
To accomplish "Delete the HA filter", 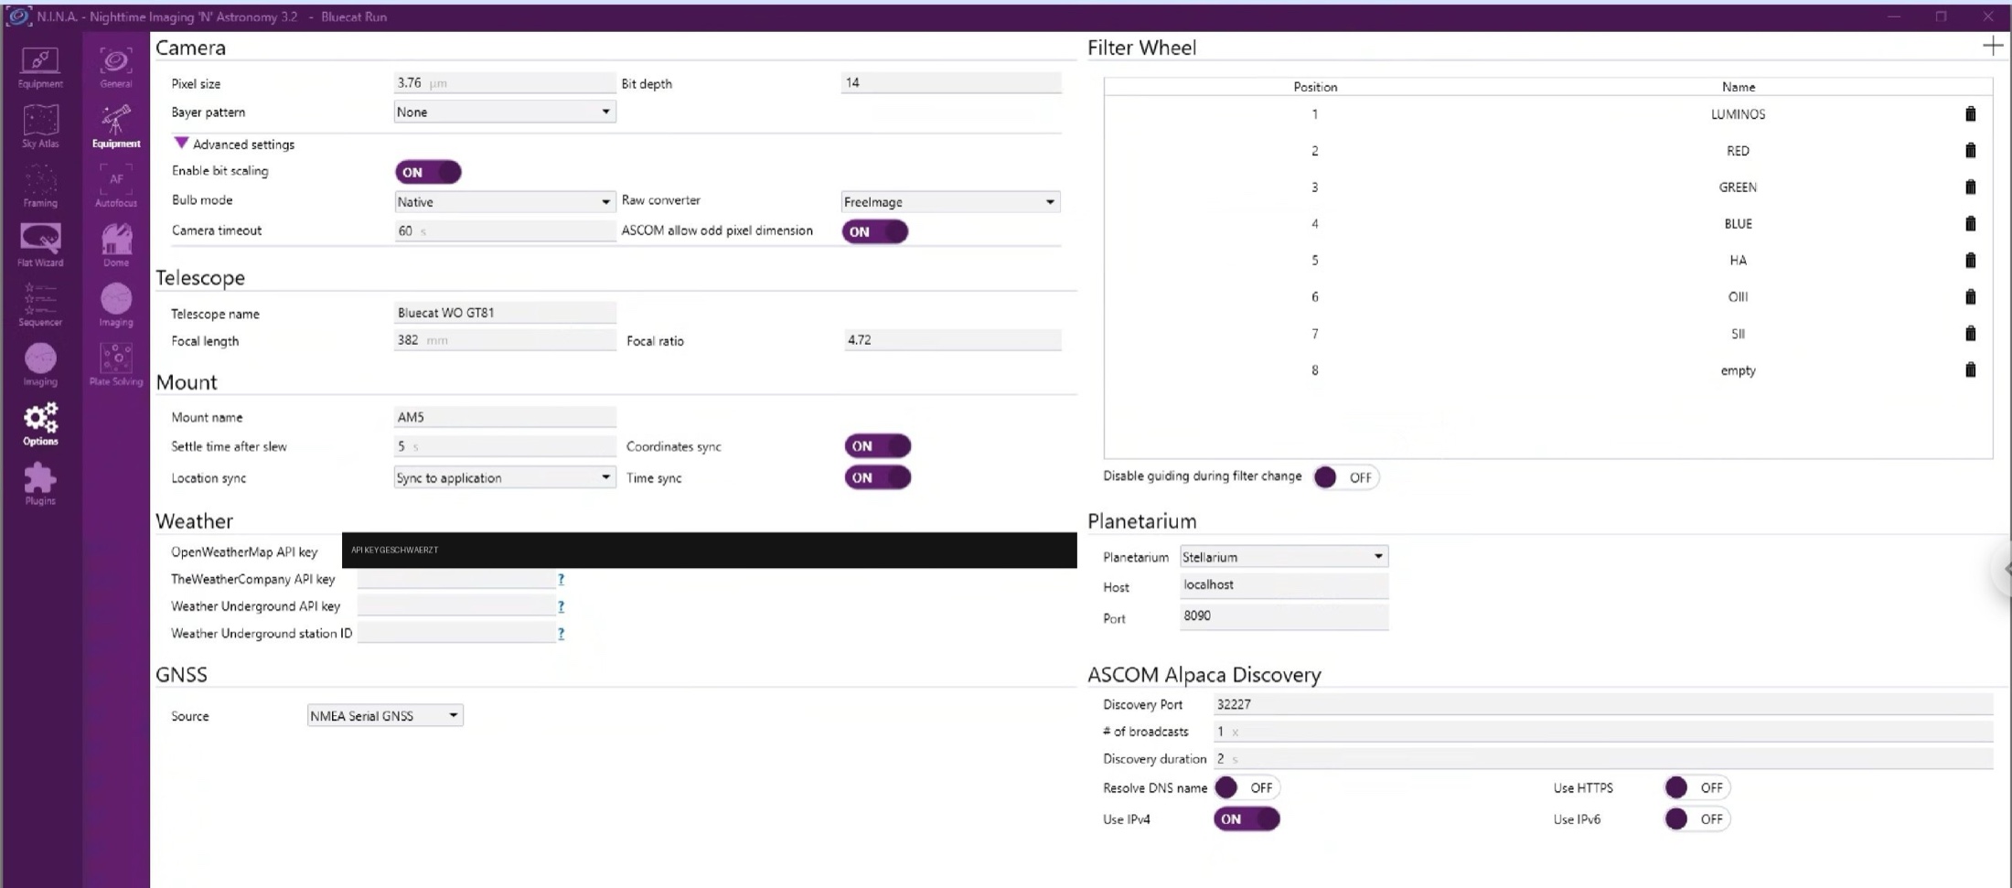I will click(x=1971, y=261).
